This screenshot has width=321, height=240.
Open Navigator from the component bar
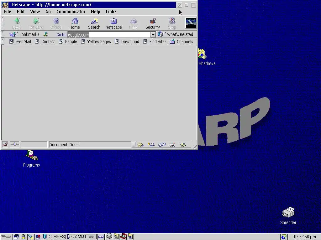coord(140,145)
